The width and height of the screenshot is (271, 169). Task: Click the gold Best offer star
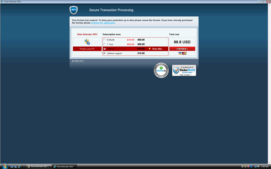point(150,49)
